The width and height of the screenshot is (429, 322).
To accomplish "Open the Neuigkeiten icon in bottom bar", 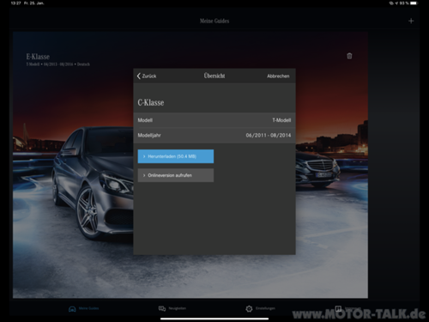I will point(162,308).
